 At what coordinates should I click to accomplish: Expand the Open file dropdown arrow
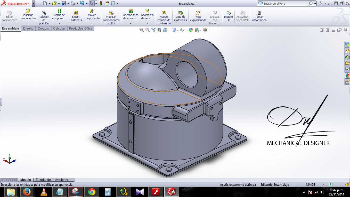click(59, 4)
